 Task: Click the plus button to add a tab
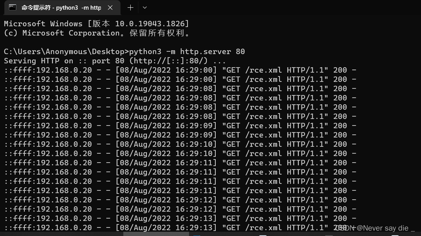pyautogui.click(x=130, y=7)
